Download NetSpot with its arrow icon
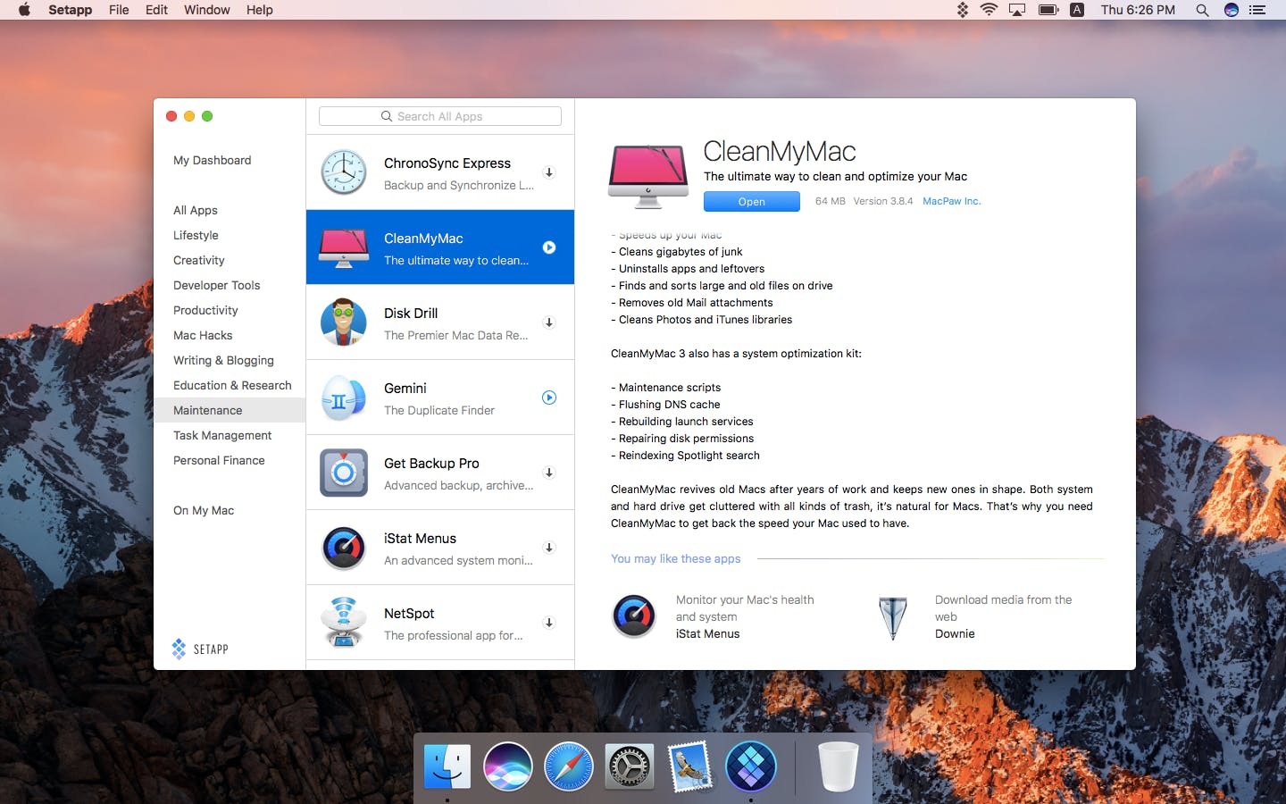Viewport: 1286px width, 804px height. point(549,623)
